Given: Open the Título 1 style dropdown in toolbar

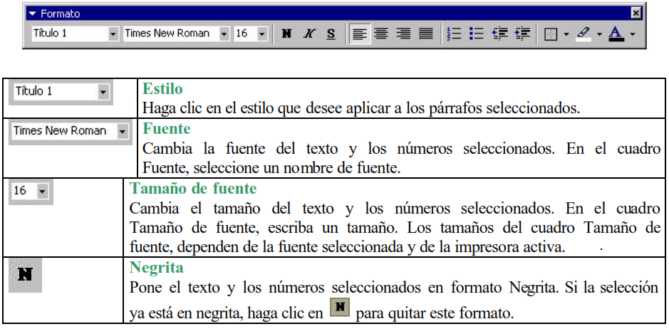Looking at the screenshot, I should coord(113,34).
